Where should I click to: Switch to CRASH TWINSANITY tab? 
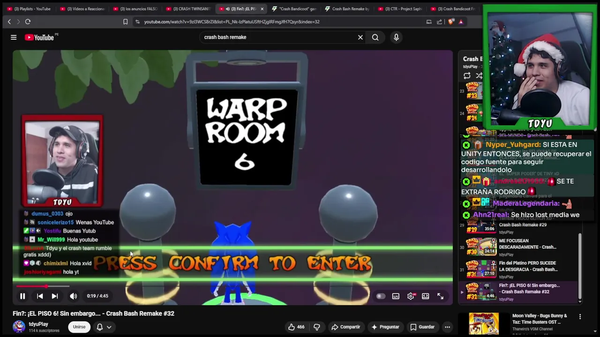pos(188,9)
